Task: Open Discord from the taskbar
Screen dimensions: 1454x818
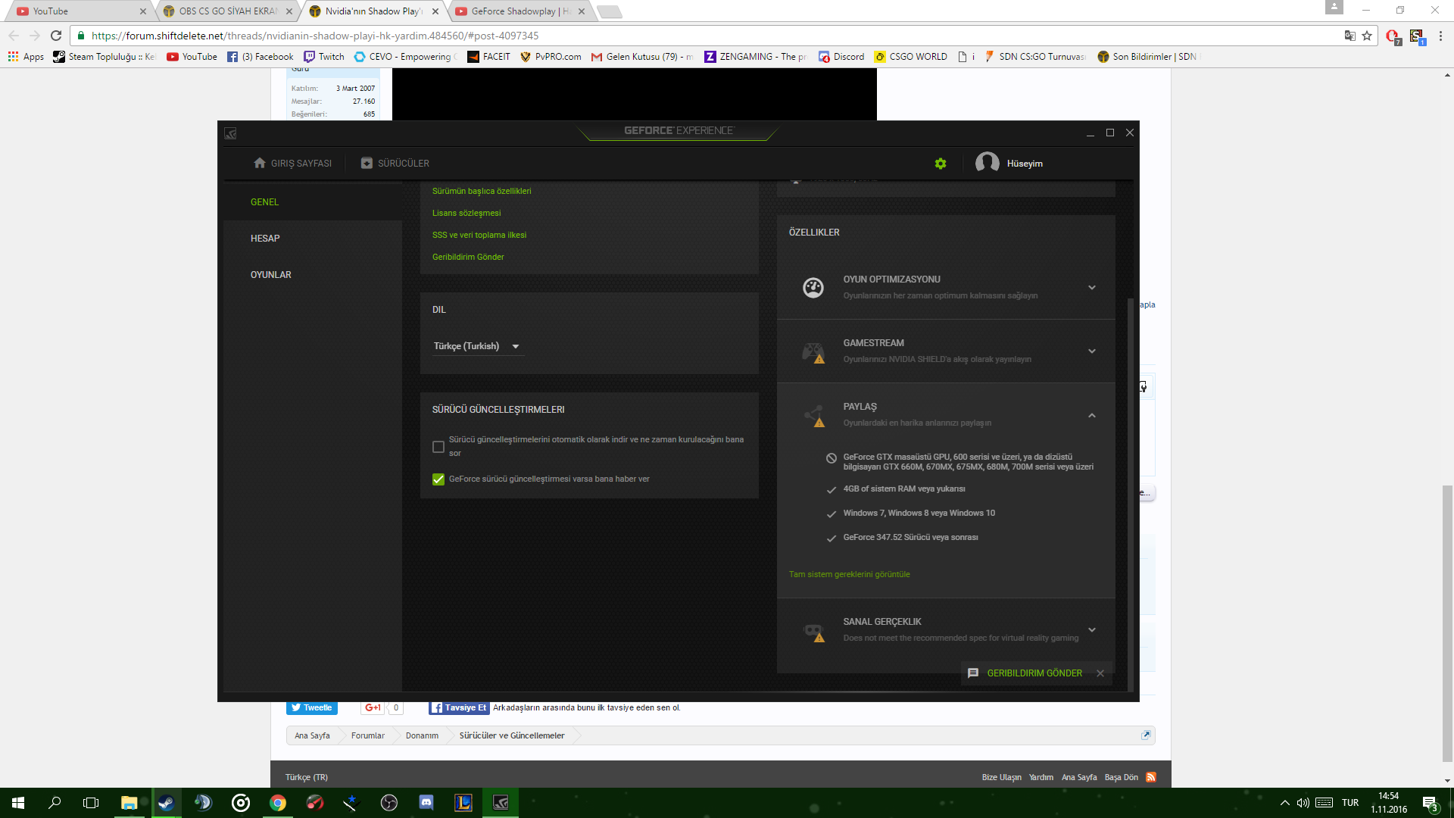Action: click(426, 803)
